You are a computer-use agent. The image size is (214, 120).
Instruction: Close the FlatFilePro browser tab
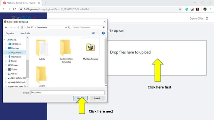tap(39, 3)
